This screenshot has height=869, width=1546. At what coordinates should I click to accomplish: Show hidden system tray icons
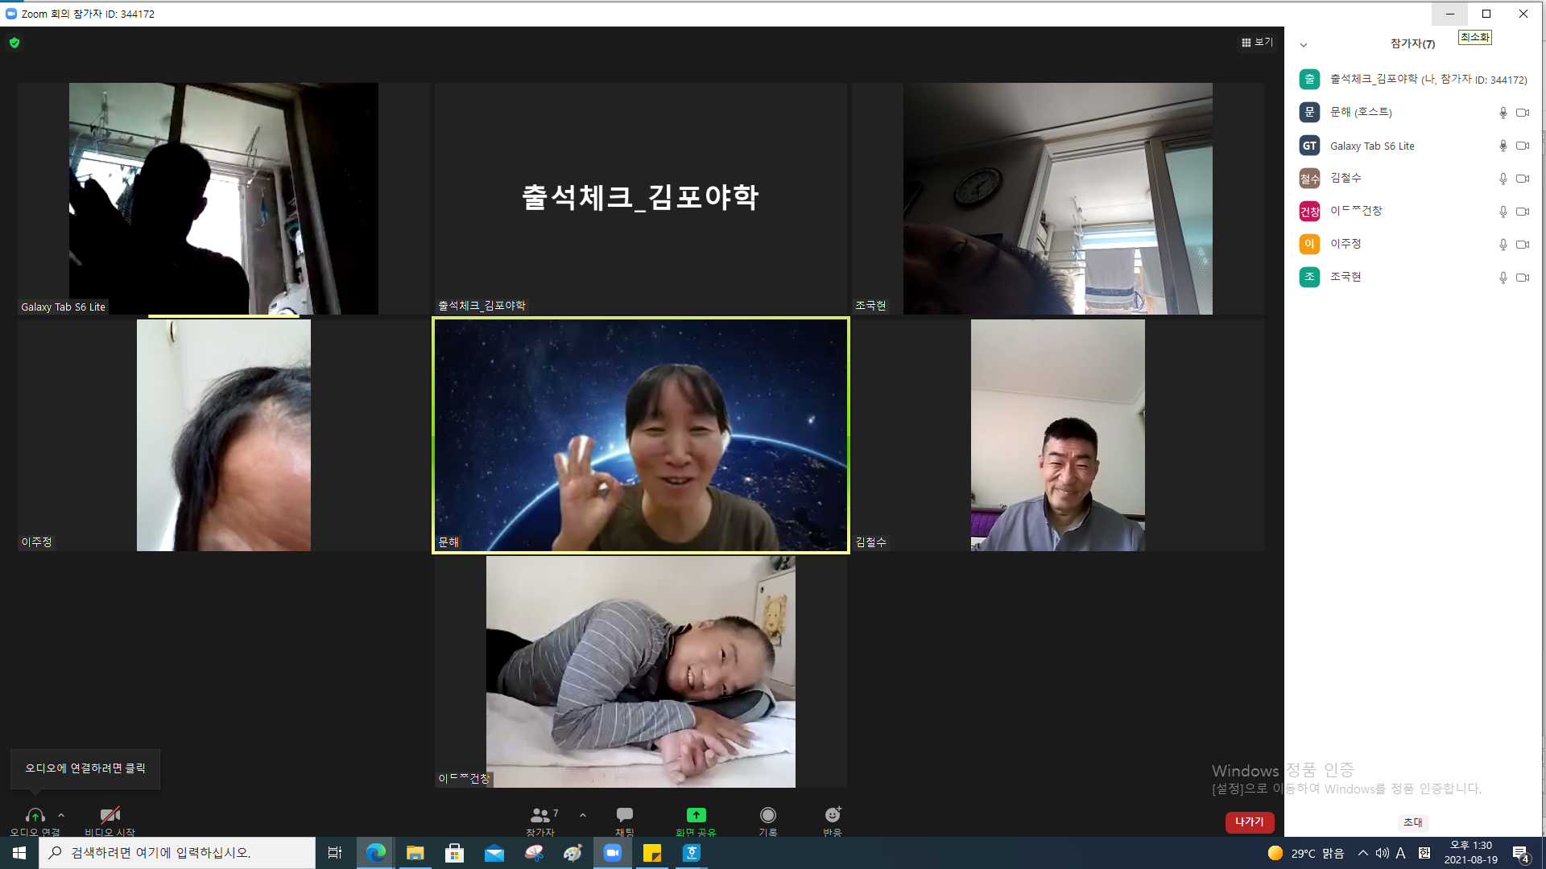click(1362, 853)
